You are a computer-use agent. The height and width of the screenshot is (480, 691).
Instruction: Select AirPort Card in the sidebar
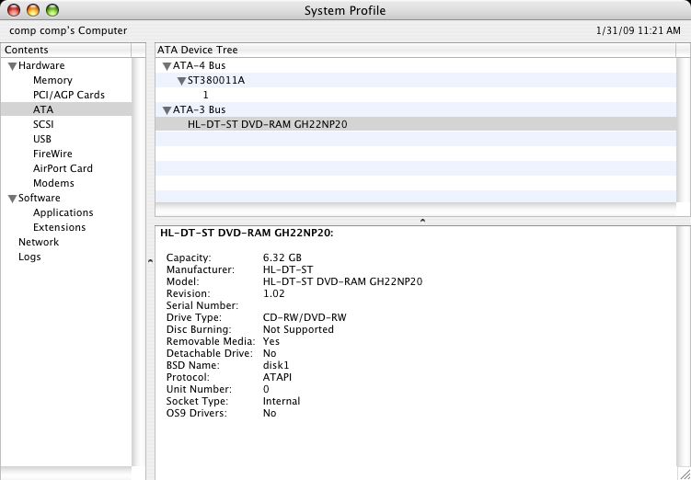[x=63, y=168]
